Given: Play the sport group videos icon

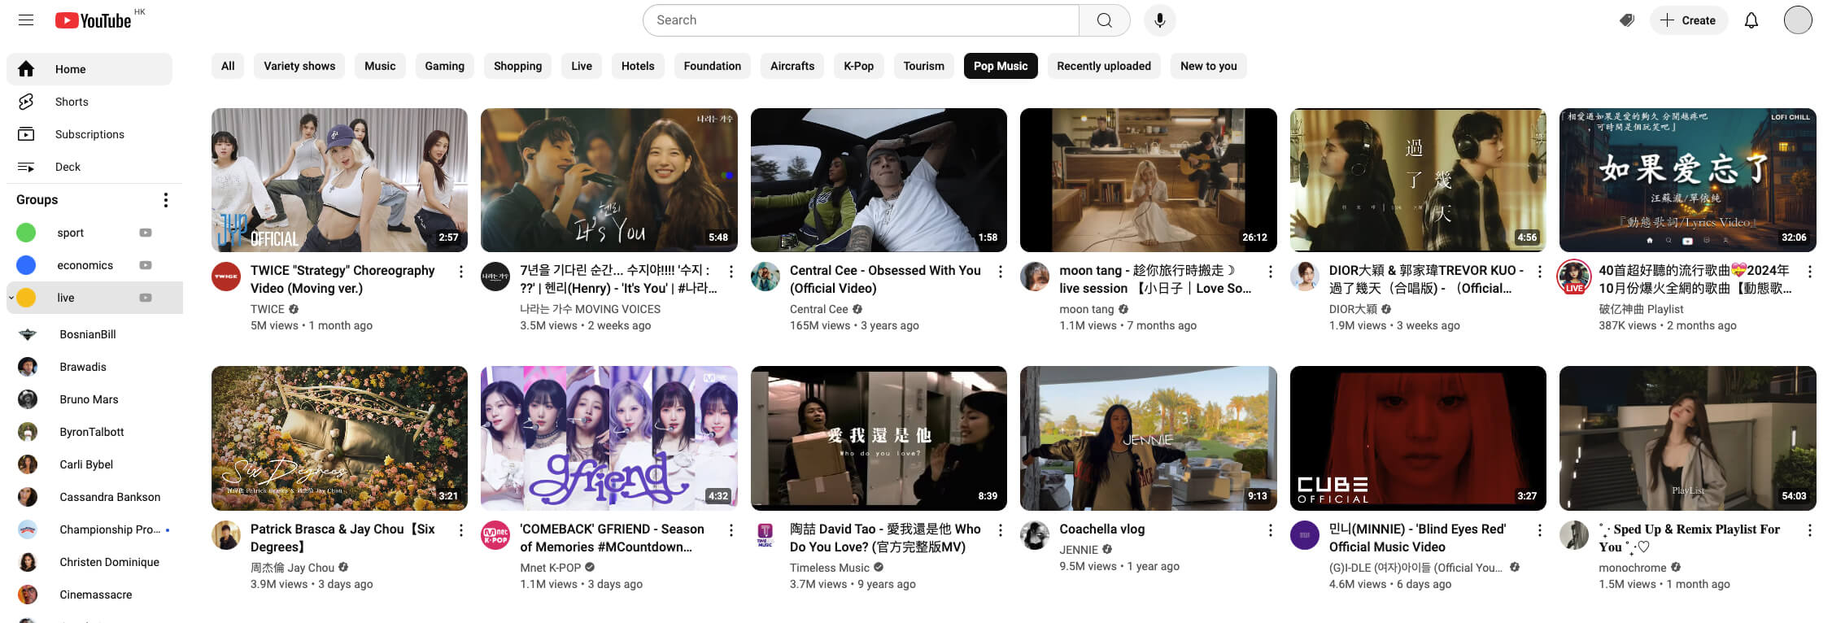Looking at the screenshot, I should (x=146, y=233).
